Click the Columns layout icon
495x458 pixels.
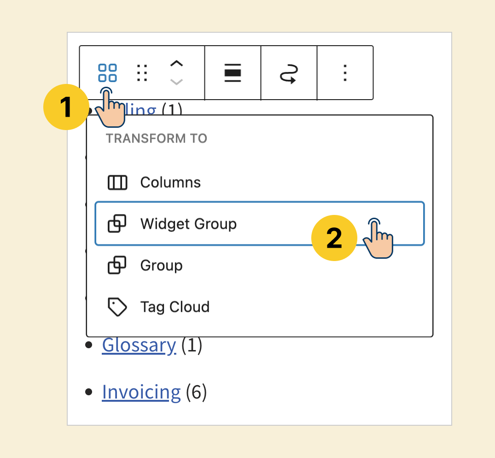(117, 183)
